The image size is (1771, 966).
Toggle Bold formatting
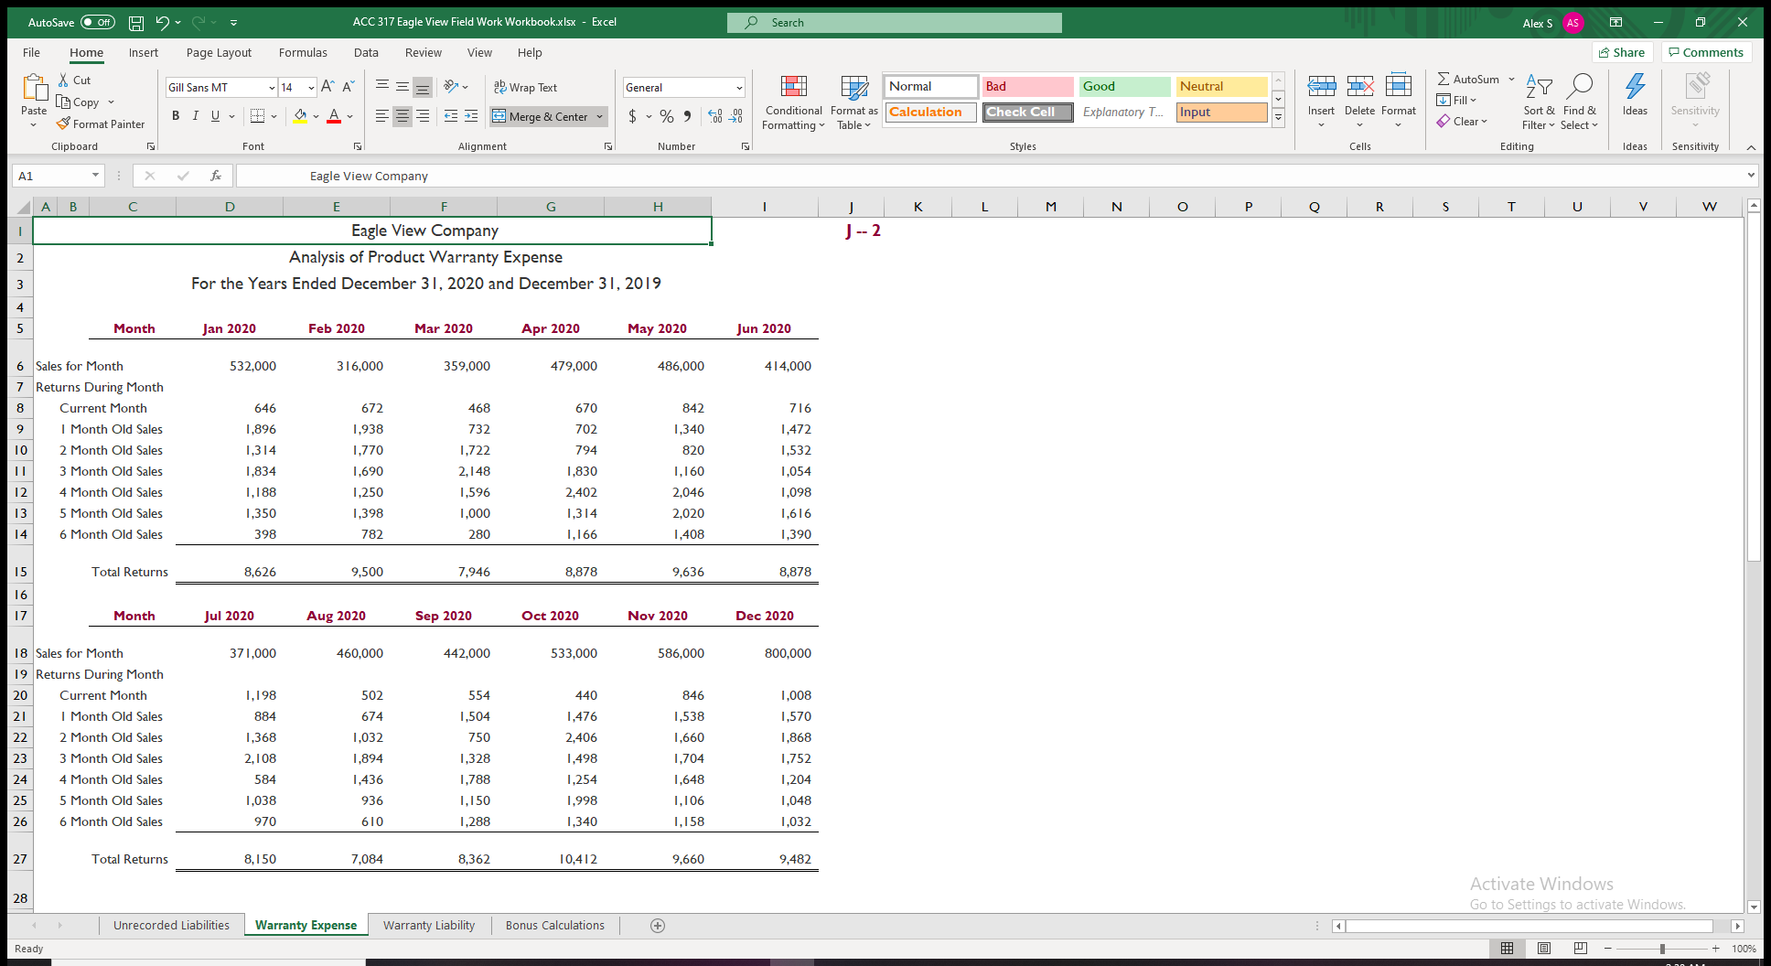tap(176, 116)
